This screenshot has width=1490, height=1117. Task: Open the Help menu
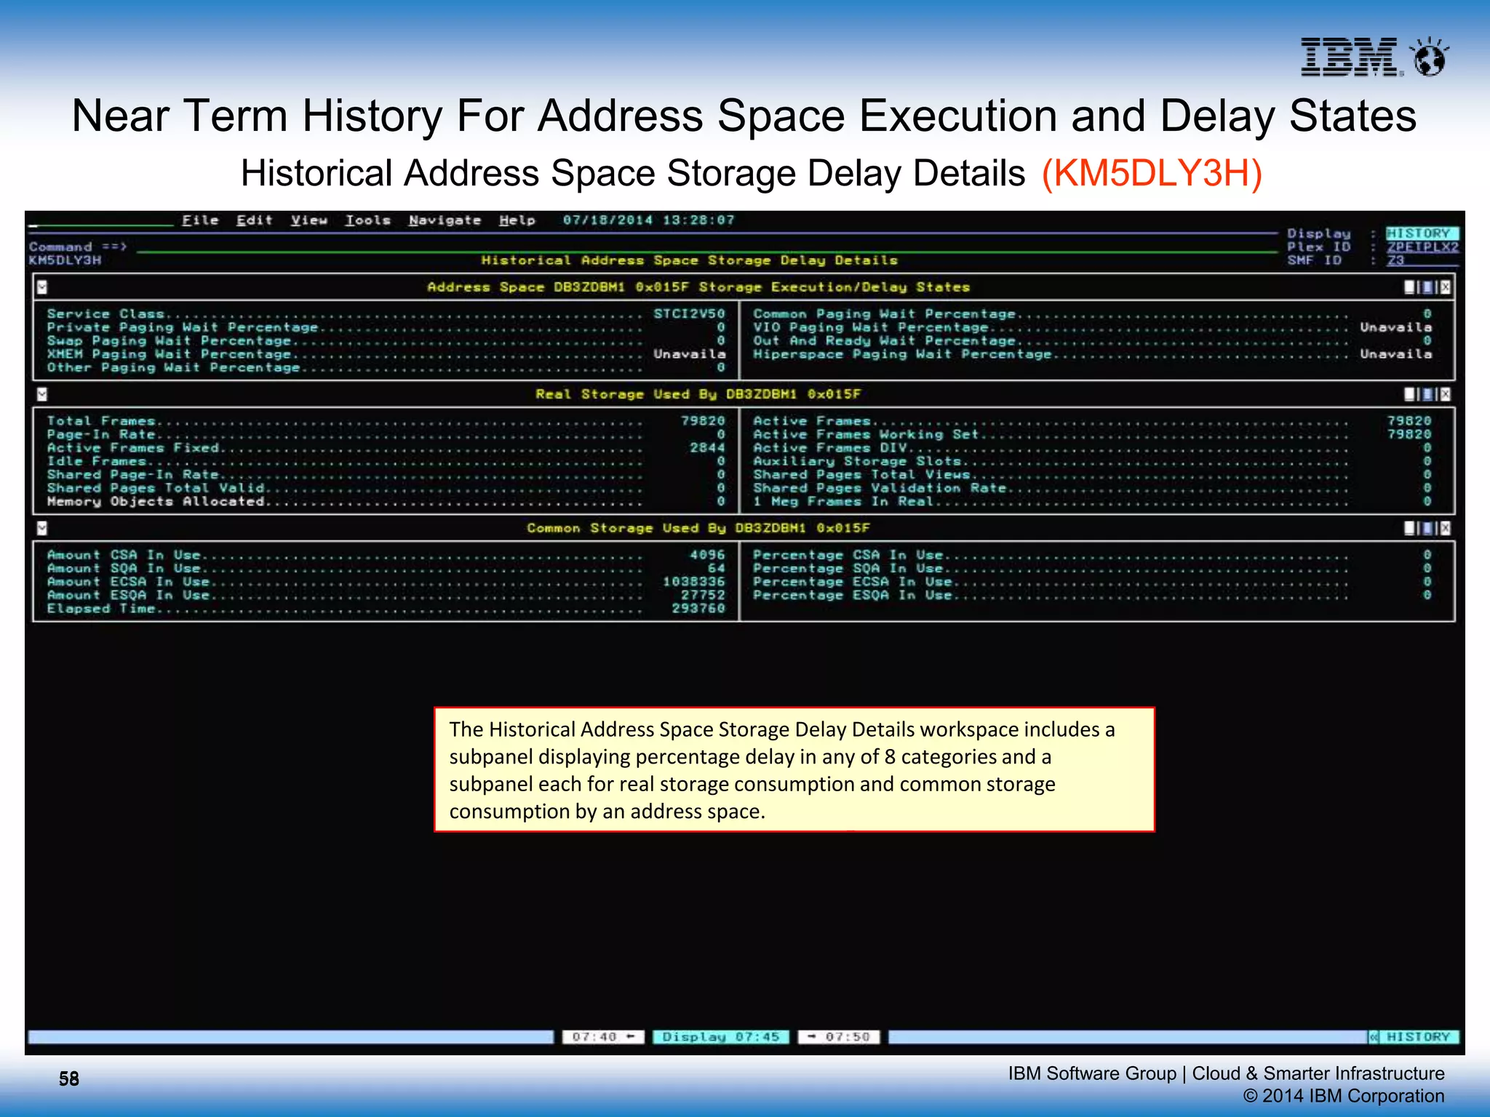tap(517, 220)
